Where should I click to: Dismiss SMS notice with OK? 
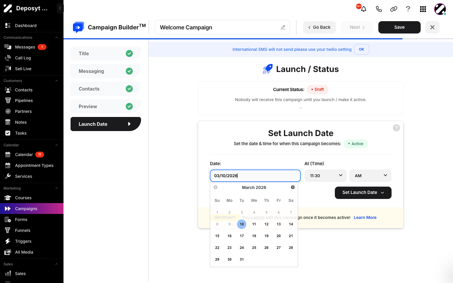click(x=362, y=49)
